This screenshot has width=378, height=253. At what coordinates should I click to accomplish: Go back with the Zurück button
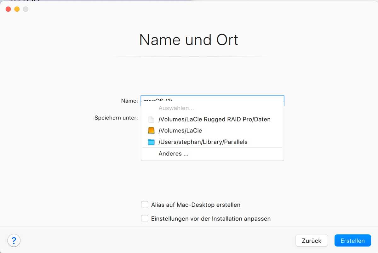coord(312,241)
